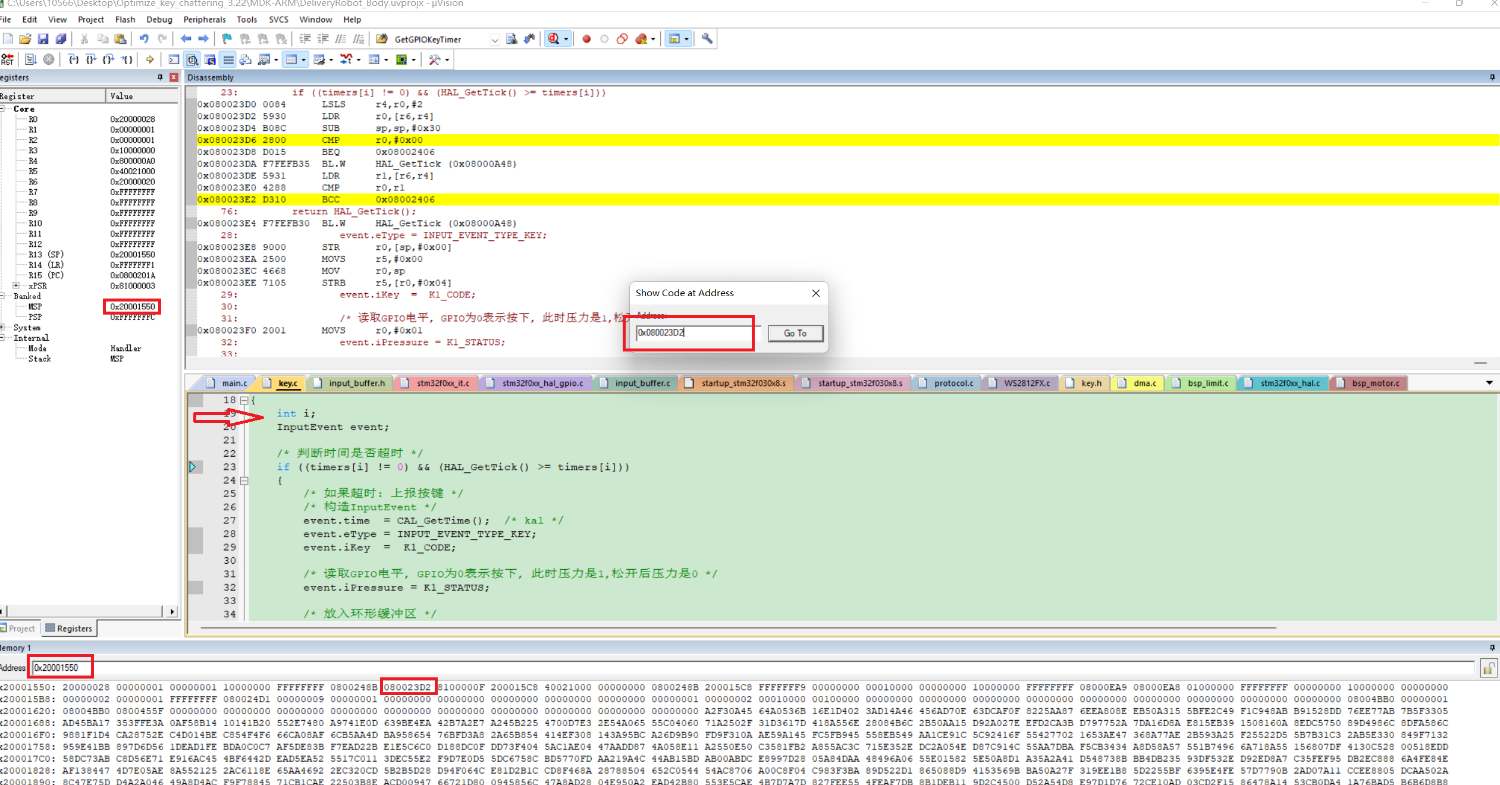This screenshot has height=785, width=1500.
Task: Open the Disassembly Window via its toolbar icon
Action: pos(192,59)
